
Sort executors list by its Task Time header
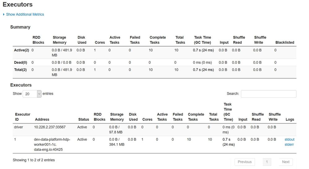pyautogui.click(x=228, y=112)
